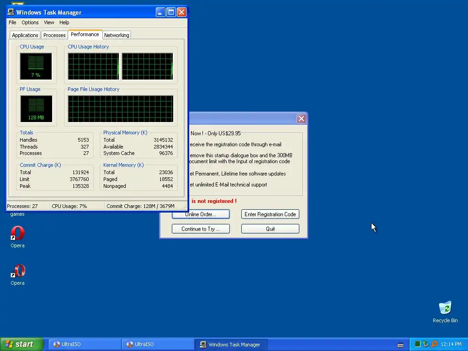The width and height of the screenshot is (468, 351).
Task: Click status bar text Processes: 27
Action: 22,206
